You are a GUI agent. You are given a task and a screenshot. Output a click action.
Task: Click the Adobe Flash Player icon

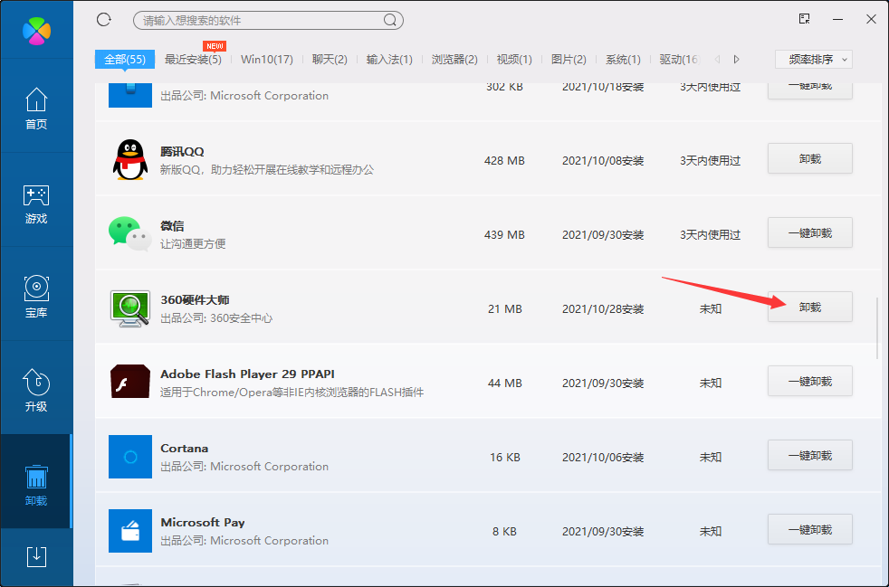pos(130,382)
